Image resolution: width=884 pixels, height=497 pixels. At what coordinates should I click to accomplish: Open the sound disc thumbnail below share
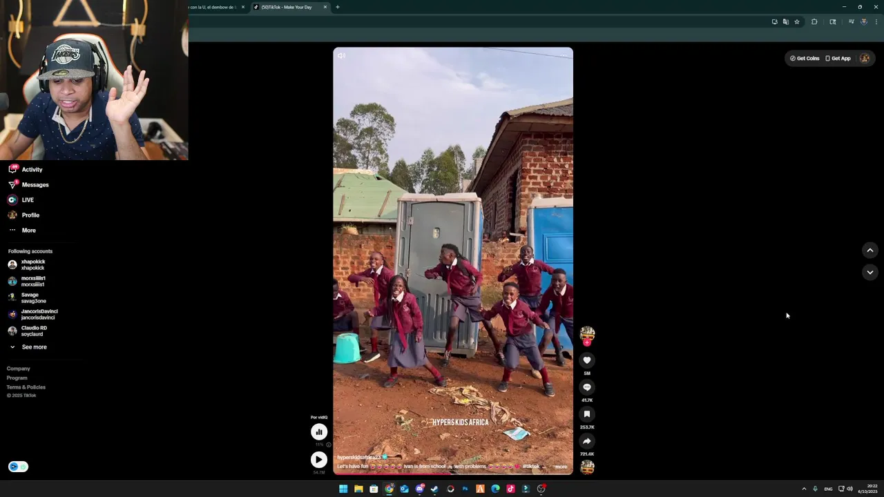[x=587, y=467]
